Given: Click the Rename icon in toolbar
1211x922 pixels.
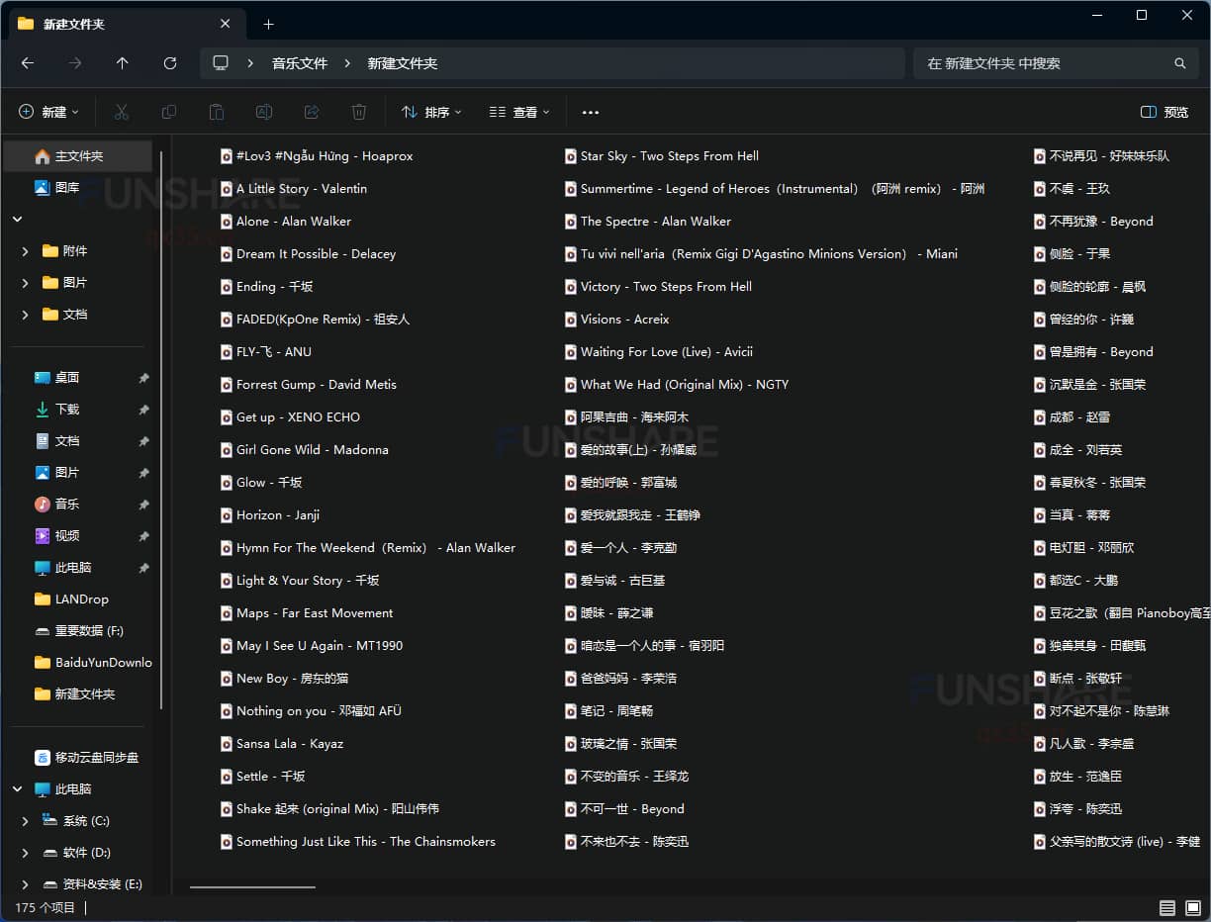Looking at the screenshot, I should [264, 112].
